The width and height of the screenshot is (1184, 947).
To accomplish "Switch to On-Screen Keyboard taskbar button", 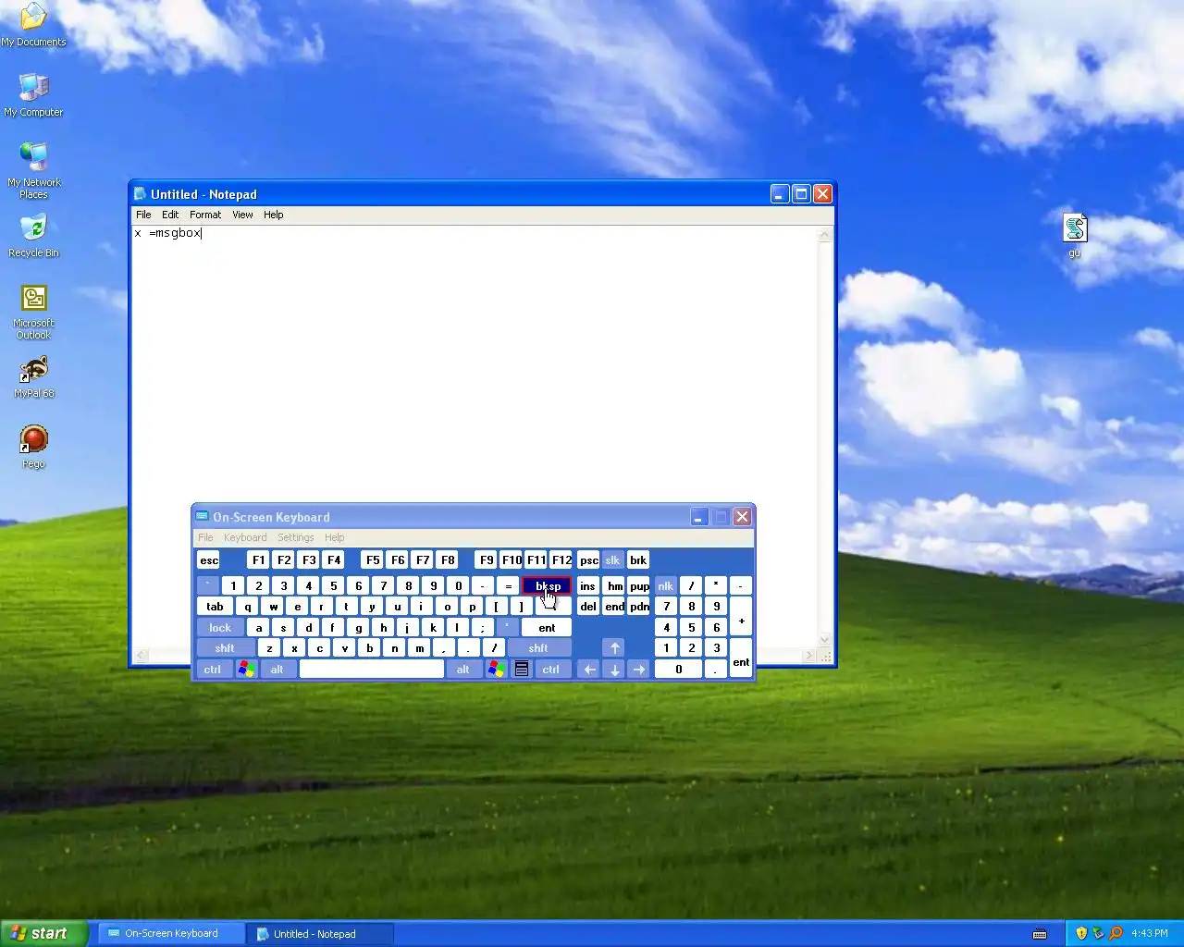I will 171,933.
